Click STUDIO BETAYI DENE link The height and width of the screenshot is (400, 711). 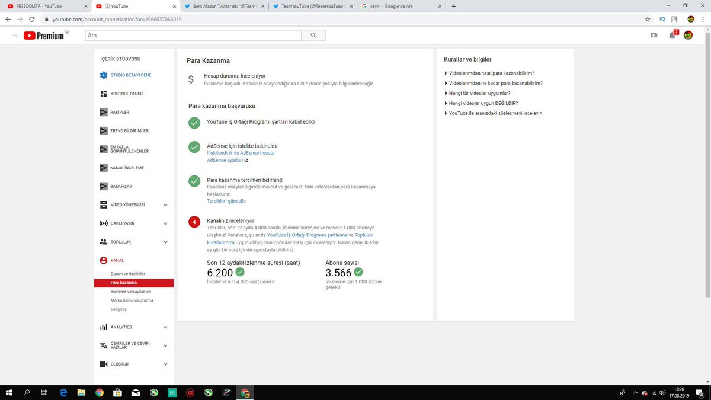pos(131,75)
